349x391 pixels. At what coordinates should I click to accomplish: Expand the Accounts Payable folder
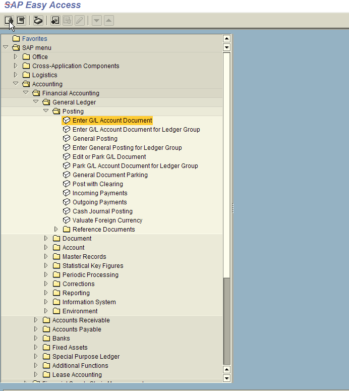(36, 329)
